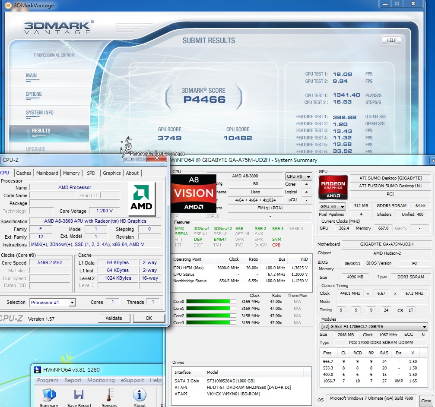Click the Core3 clock usage bar
Image resolution: width=435 pixels, height=407 pixels.
211,322
